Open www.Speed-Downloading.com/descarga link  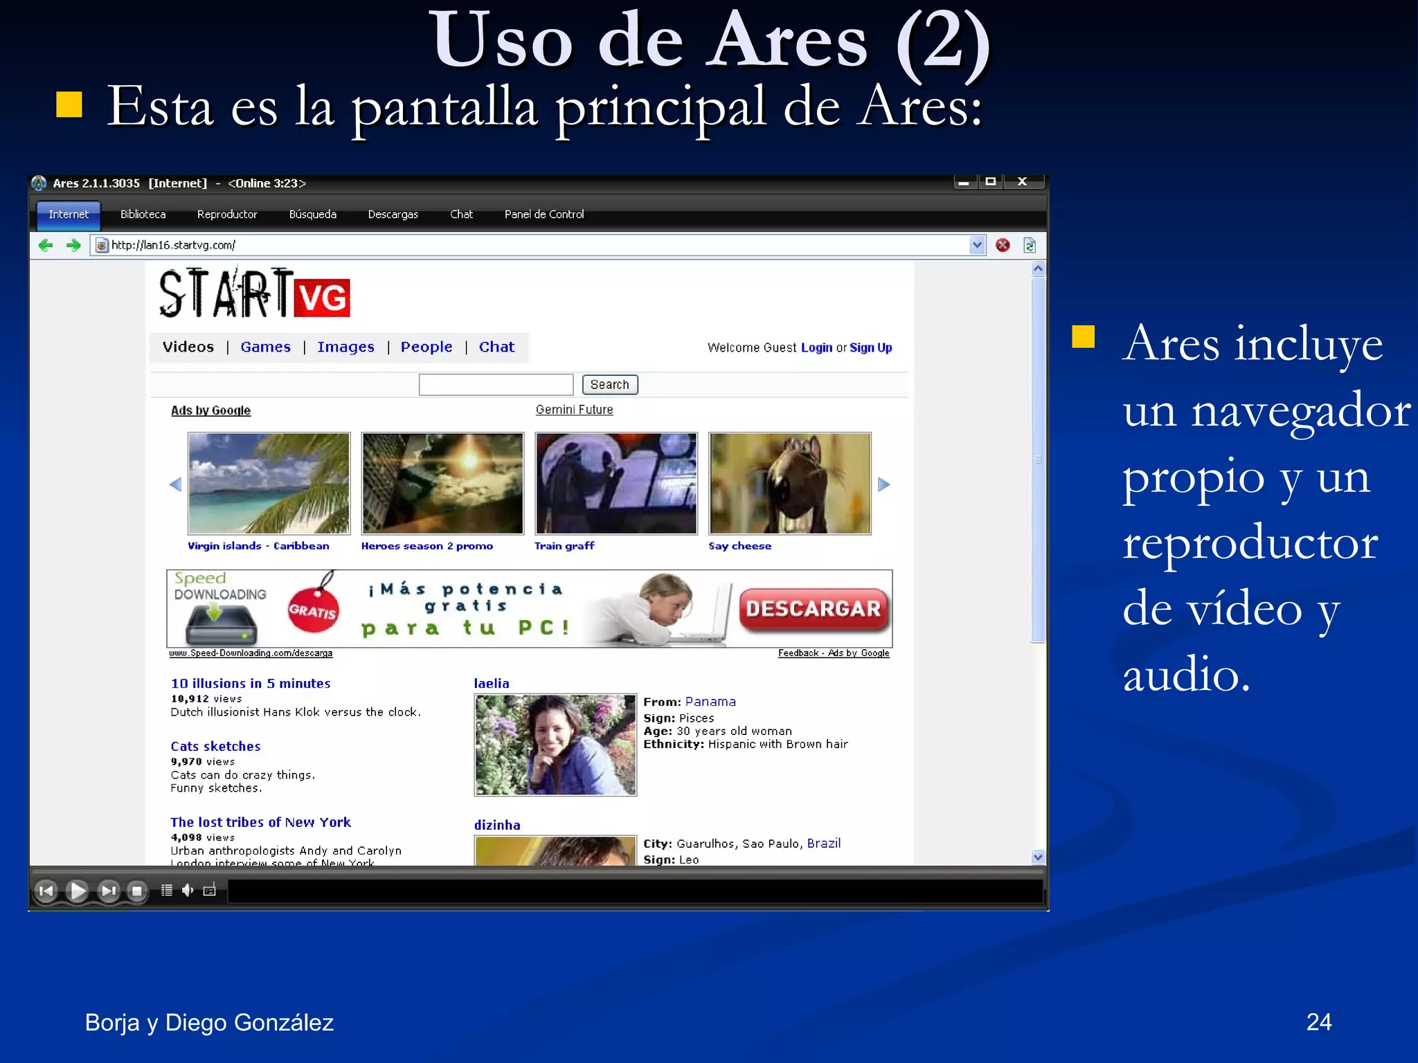point(251,653)
